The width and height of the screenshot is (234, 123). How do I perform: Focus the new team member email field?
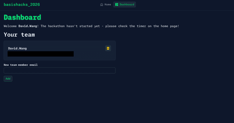[59, 70]
